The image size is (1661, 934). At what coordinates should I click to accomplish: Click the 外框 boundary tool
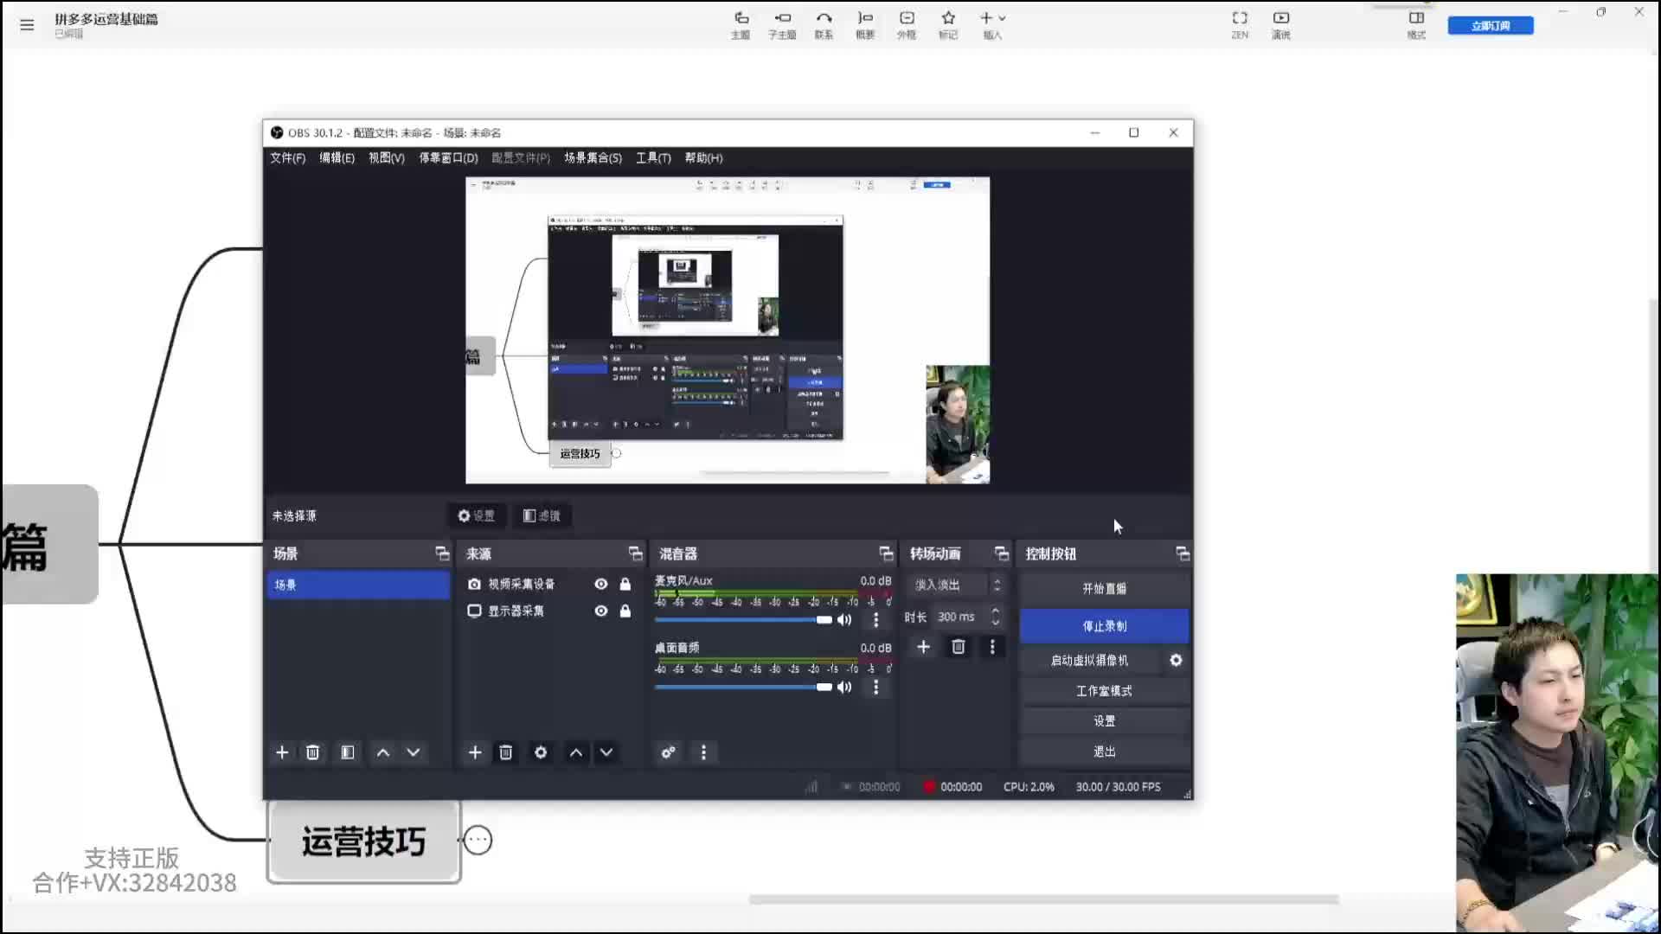[907, 25]
